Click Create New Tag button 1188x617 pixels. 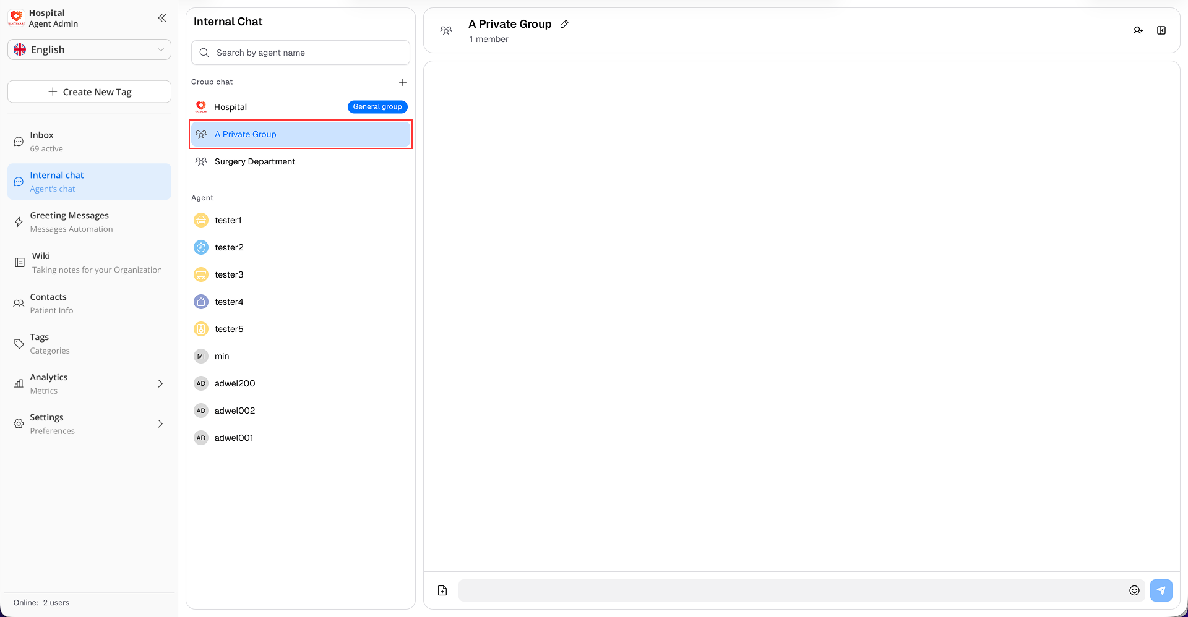click(x=90, y=92)
